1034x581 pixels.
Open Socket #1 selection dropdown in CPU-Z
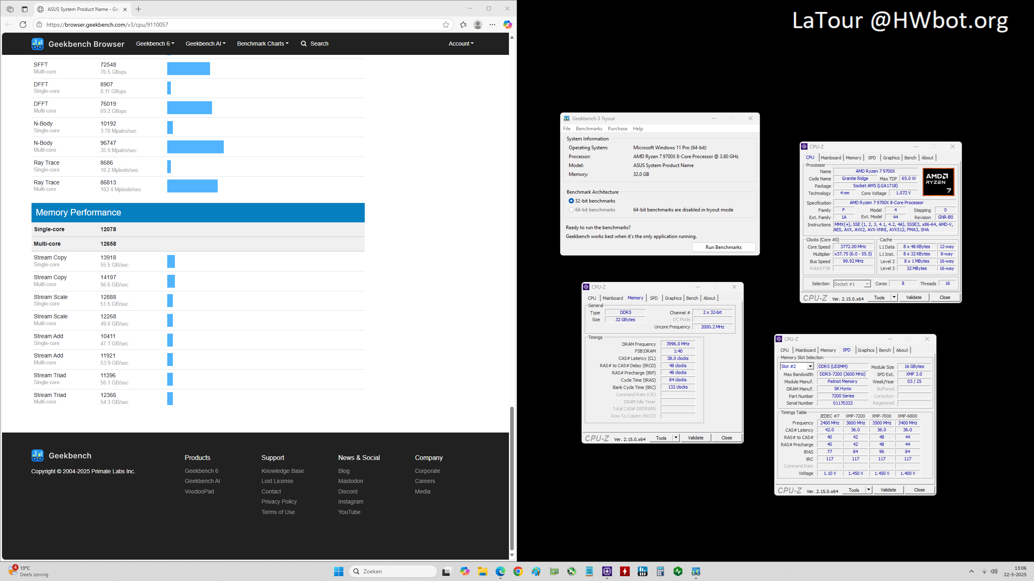click(x=867, y=284)
